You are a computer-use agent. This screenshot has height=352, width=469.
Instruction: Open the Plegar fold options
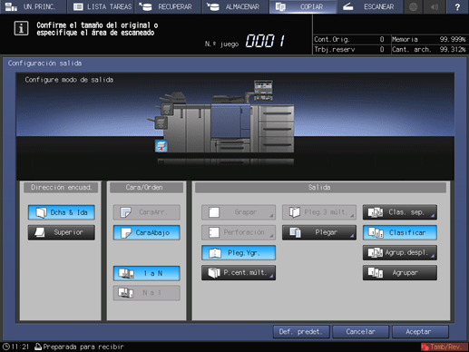point(319,232)
